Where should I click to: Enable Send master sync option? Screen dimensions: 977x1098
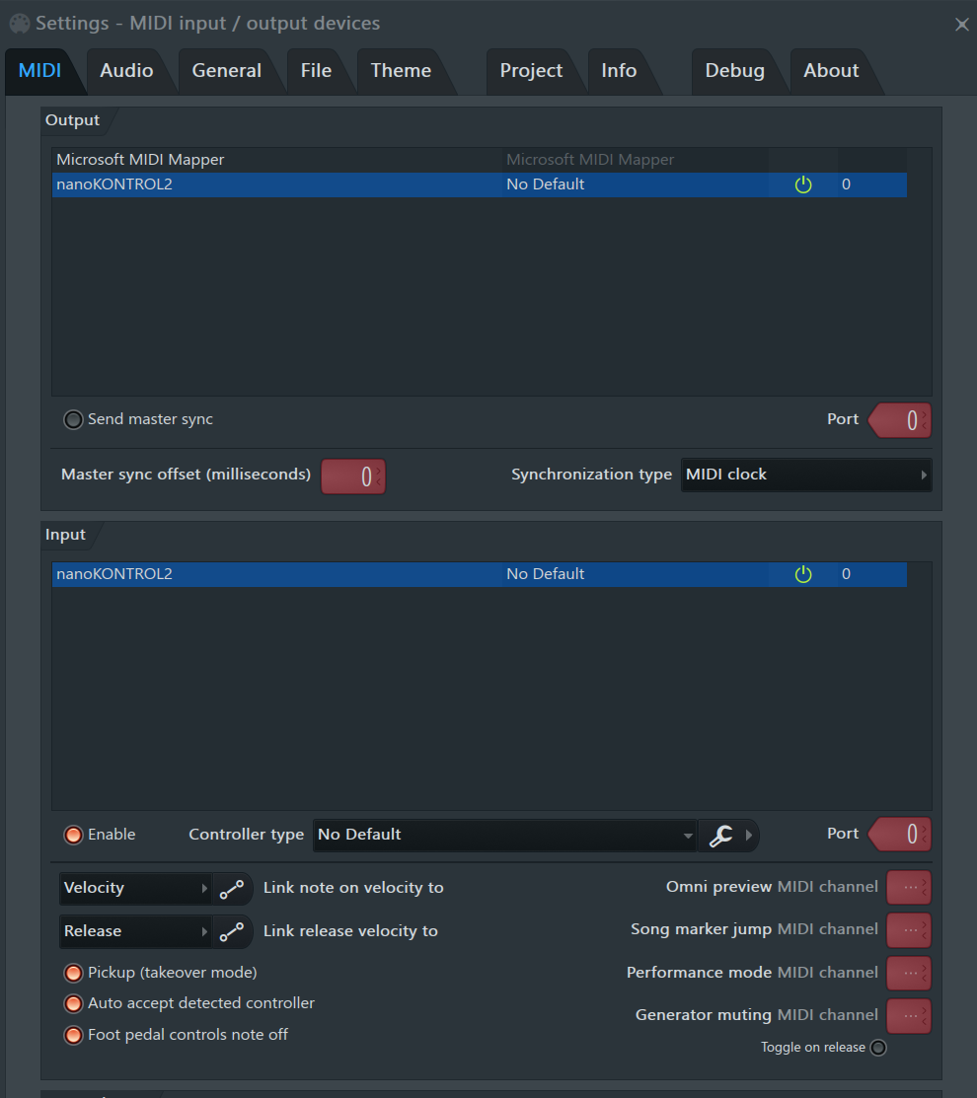tap(73, 419)
